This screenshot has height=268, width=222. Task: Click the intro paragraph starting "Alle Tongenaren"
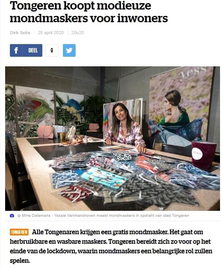point(111,246)
